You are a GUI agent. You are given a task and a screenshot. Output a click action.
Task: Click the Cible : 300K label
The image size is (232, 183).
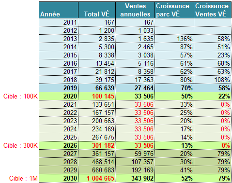tap(20, 145)
